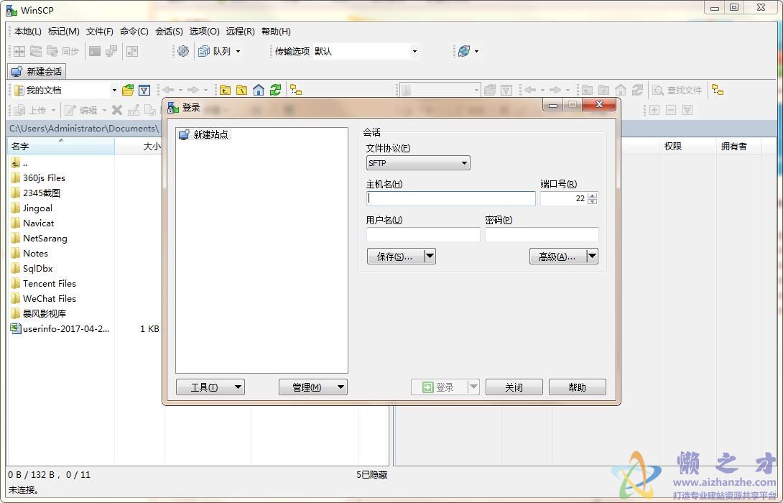Click the 关闭 button in login dialog

[514, 387]
